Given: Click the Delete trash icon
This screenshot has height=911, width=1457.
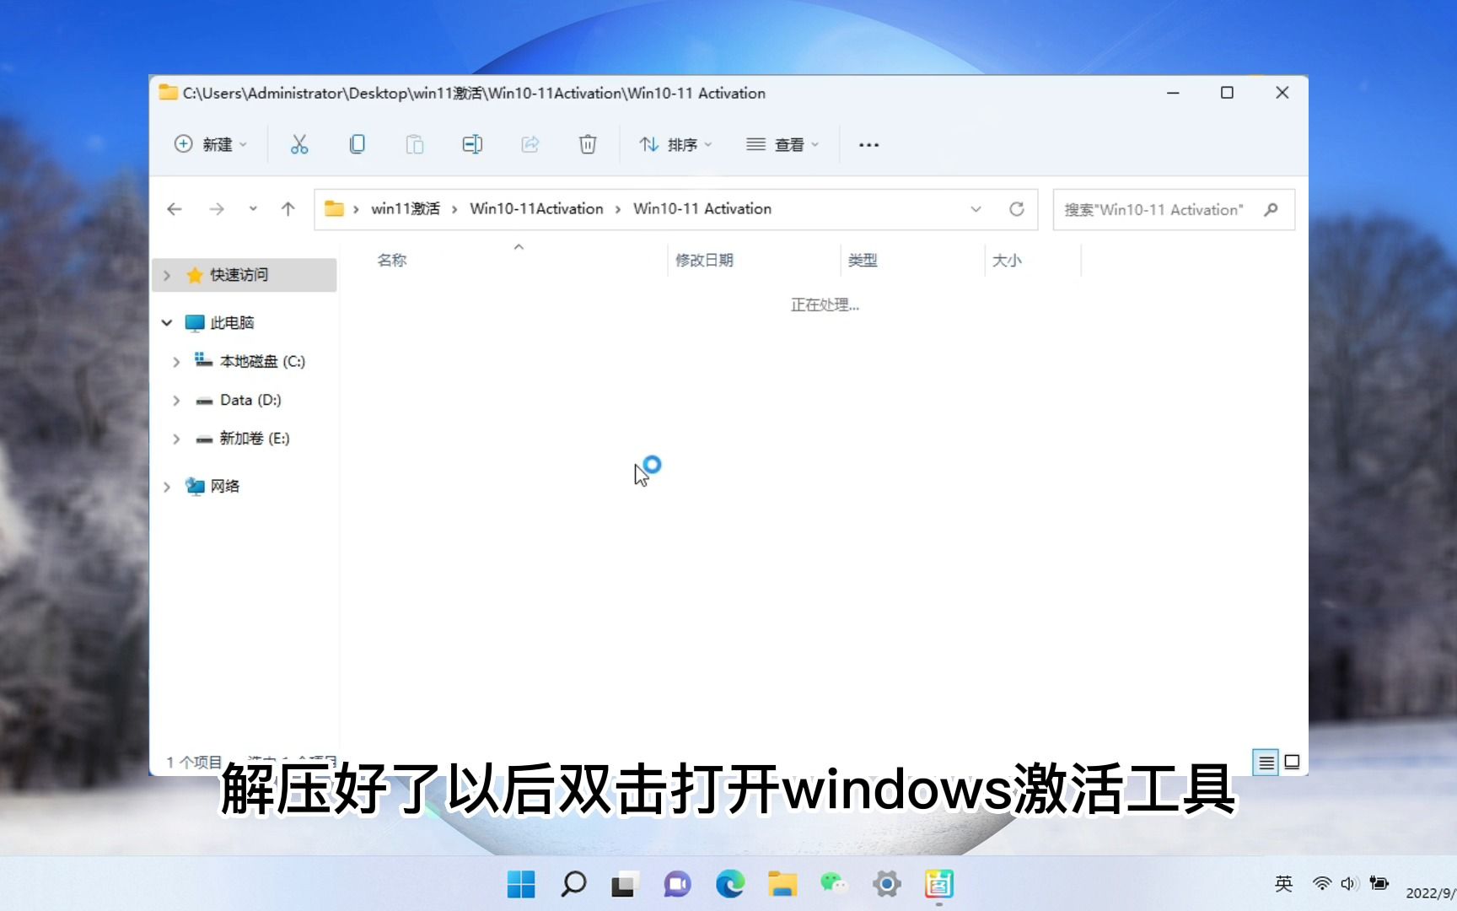Looking at the screenshot, I should pyautogui.click(x=588, y=144).
